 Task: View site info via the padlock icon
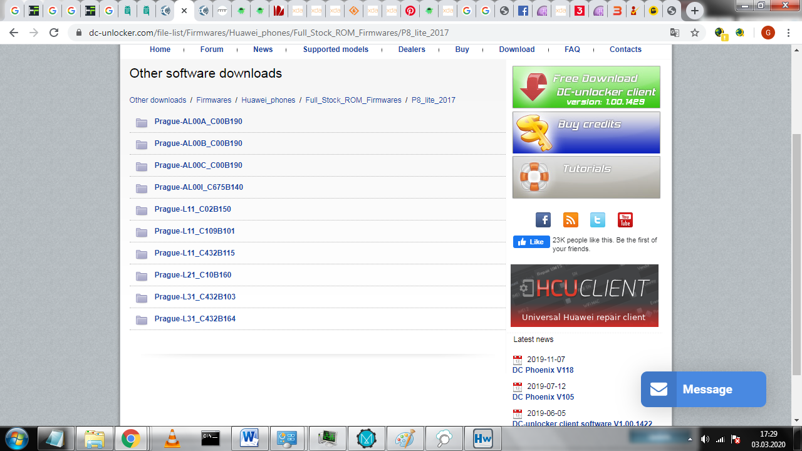(79, 33)
